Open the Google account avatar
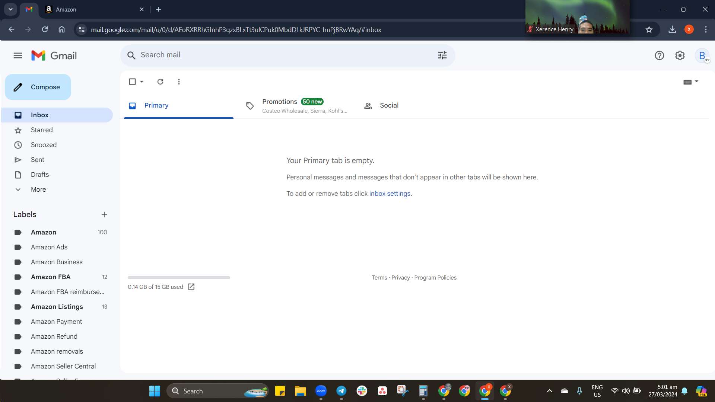The height and width of the screenshot is (402, 715). (x=702, y=56)
